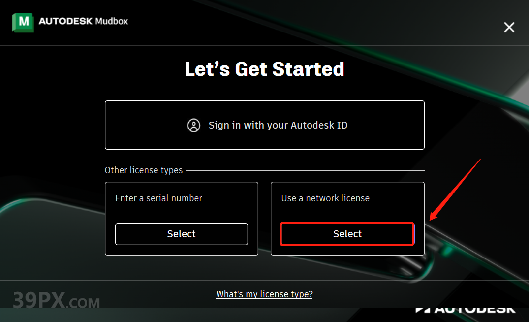Click the AUTODESK word in the title

pos(66,21)
